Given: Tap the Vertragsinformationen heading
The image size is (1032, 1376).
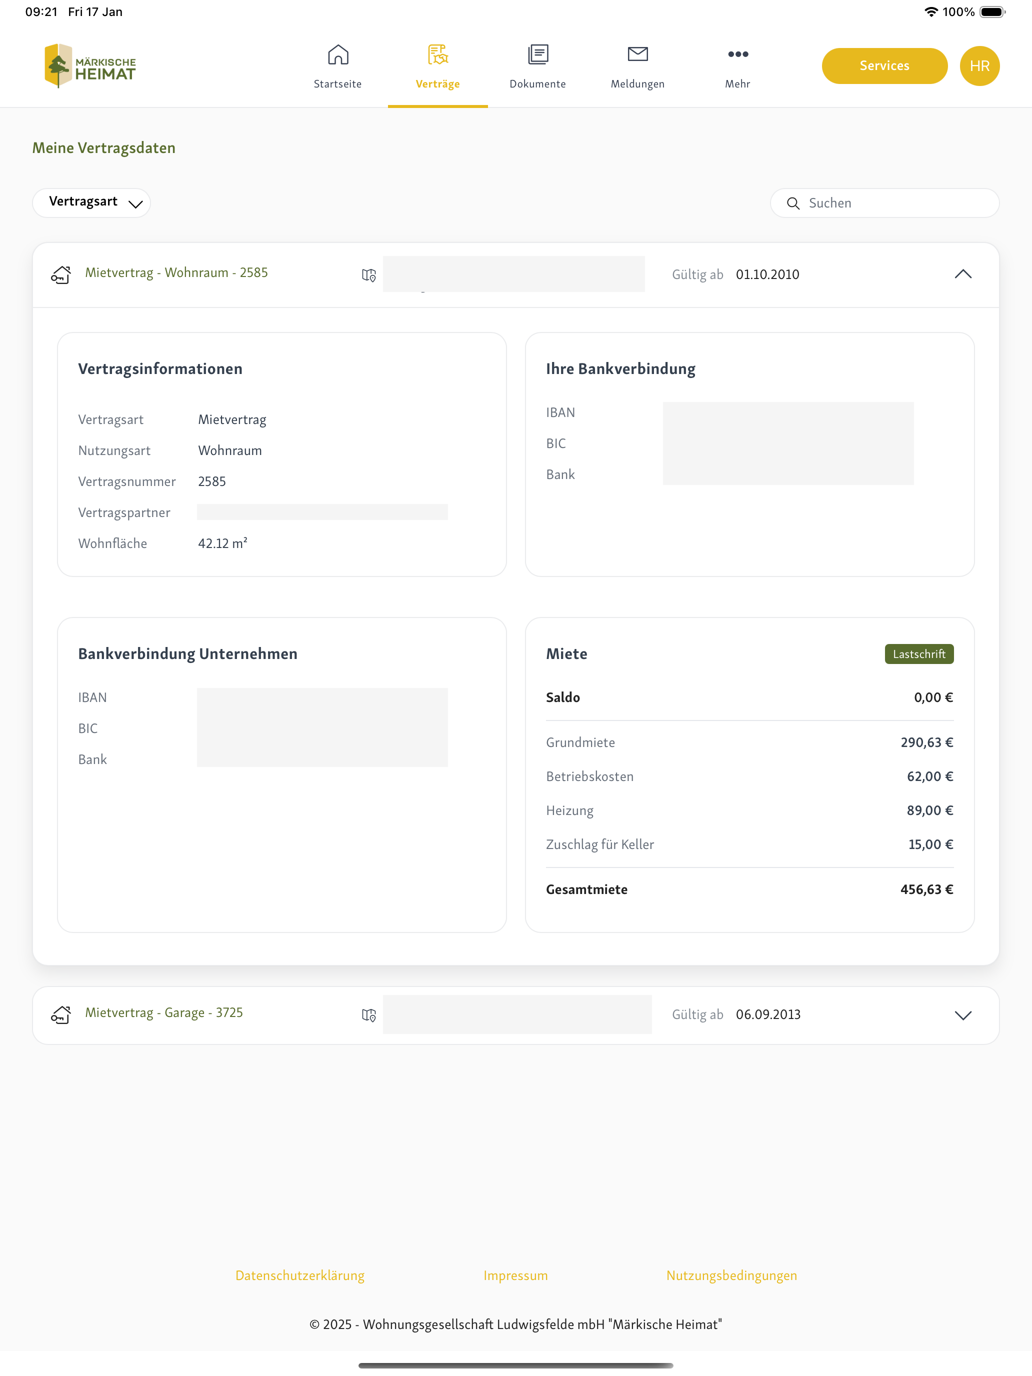Looking at the screenshot, I should [160, 369].
